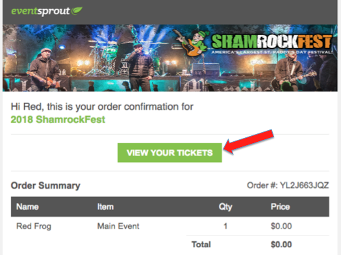Click the Name column header
Viewport: 341px width, 255px height.
point(27,207)
